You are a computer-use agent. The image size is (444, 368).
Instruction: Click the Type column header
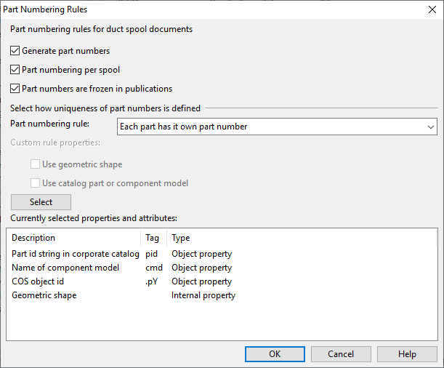pyautogui.click(x=181, y=238)
